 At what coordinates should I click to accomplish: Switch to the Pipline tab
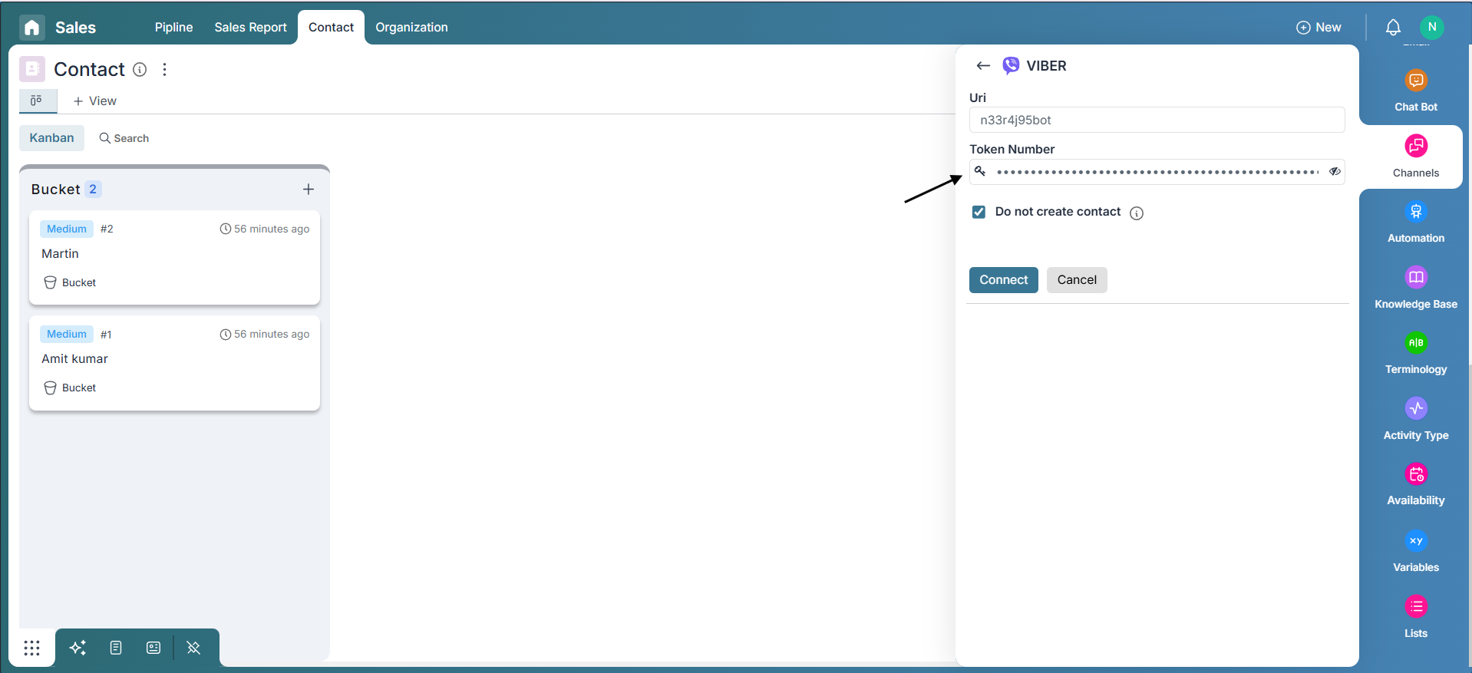click(x=173, y=27)
